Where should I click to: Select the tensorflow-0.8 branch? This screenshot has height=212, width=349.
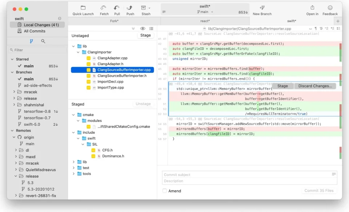(37, 111)
